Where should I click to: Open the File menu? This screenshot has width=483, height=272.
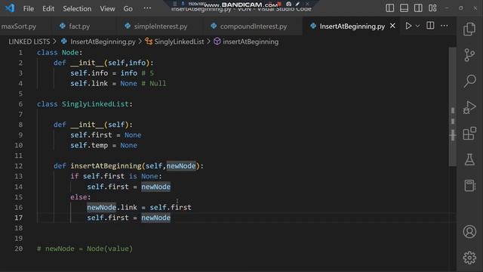(29, 8)
